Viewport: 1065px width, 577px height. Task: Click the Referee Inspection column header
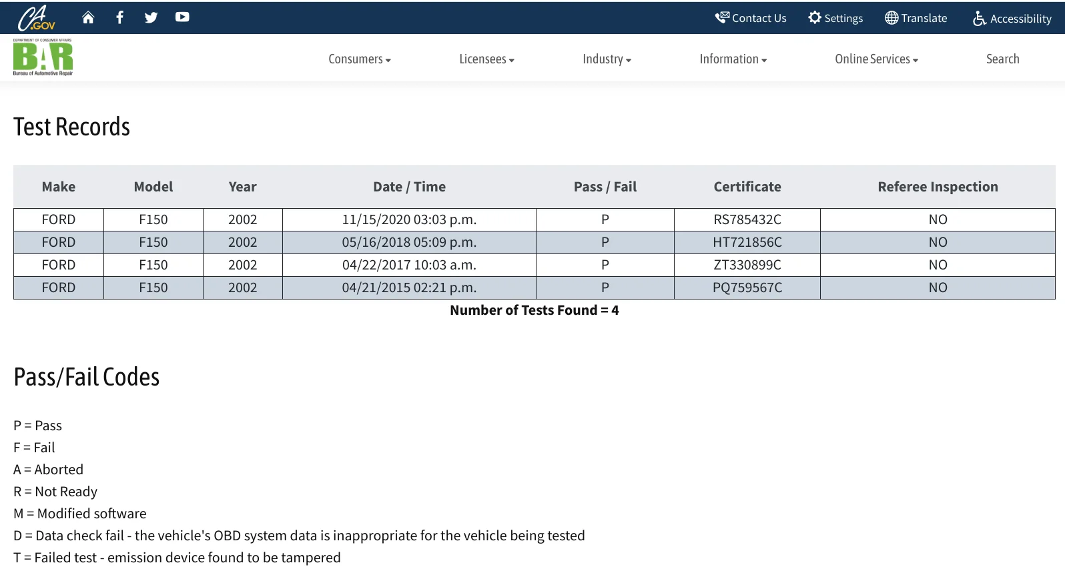(938, 187)
